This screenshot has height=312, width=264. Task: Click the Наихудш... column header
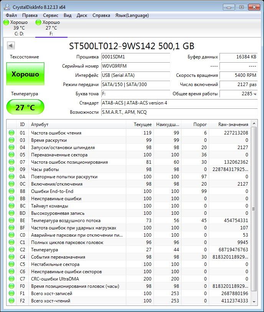click(167, 124)
